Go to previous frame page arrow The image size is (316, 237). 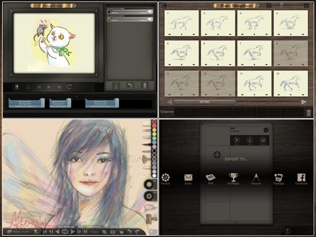click(169, 102)
